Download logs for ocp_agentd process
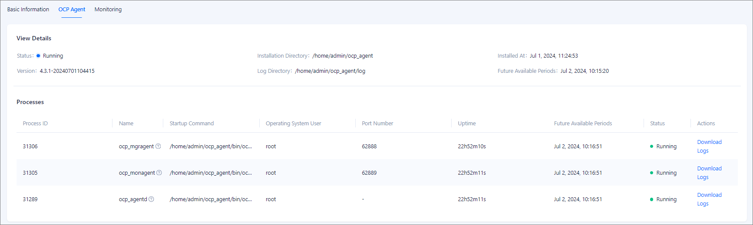Image resolution: width=753 pixels, height=225 pixels. point(709,199)
